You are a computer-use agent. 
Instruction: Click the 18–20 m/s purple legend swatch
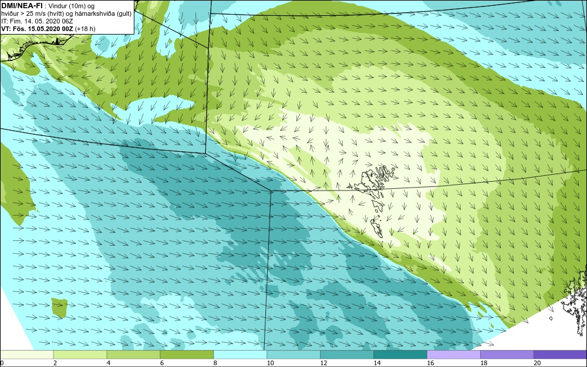507,354
